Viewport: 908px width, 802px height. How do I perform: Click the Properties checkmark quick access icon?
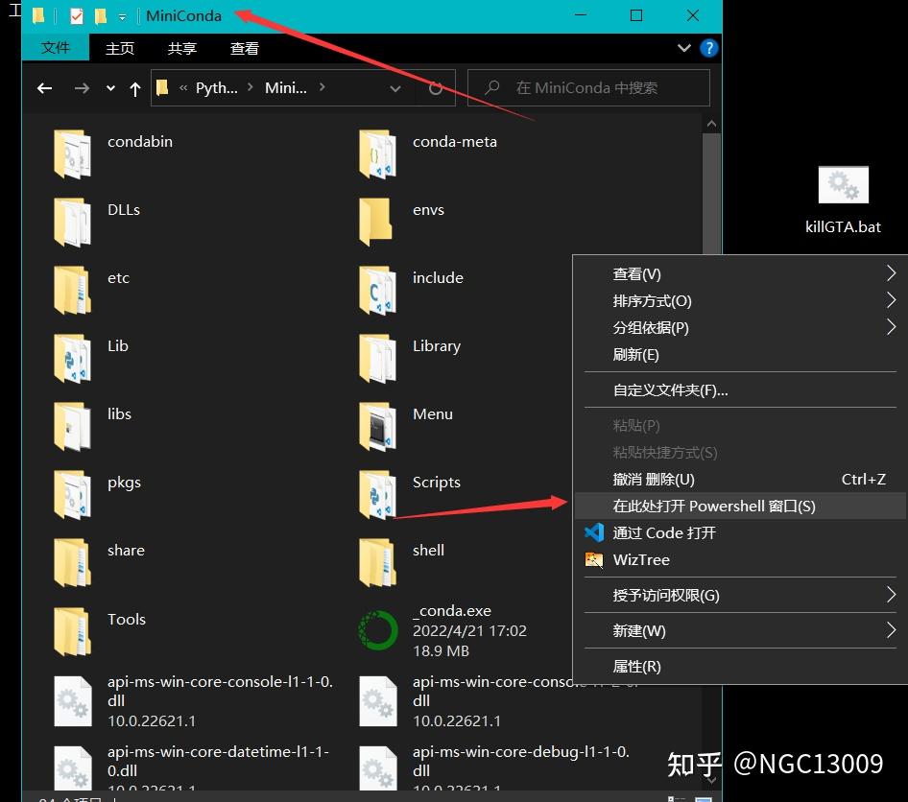tap(75, 15)
